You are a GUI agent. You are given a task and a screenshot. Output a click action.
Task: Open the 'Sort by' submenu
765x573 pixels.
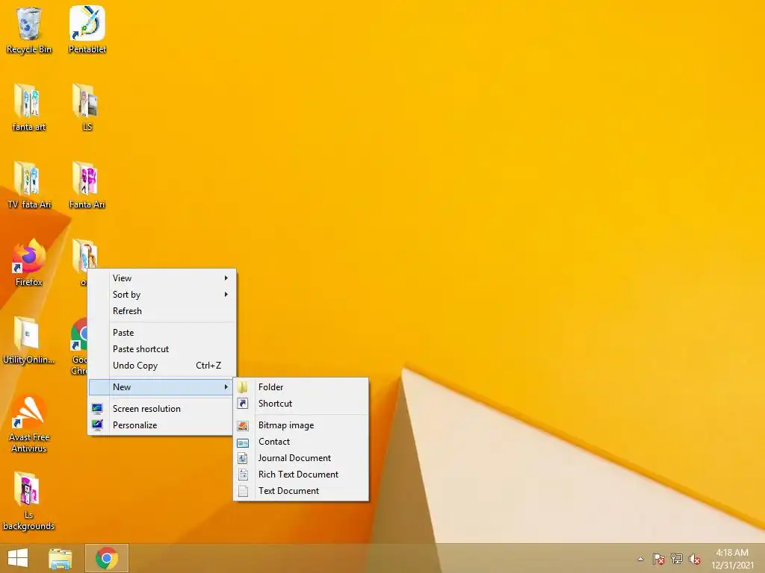161,294
